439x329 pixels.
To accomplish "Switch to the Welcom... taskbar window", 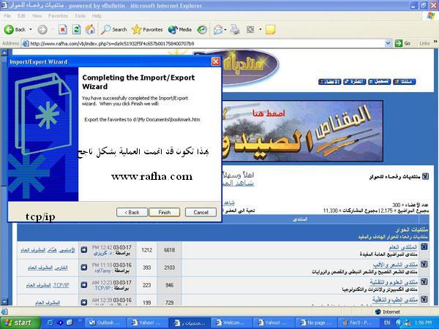I will point(231,323).
